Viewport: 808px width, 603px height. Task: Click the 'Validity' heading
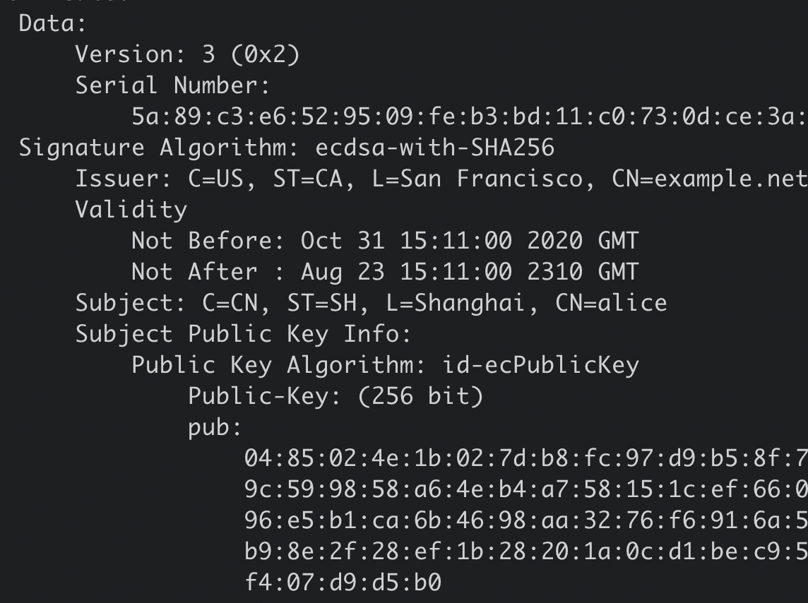click(131, 210)
